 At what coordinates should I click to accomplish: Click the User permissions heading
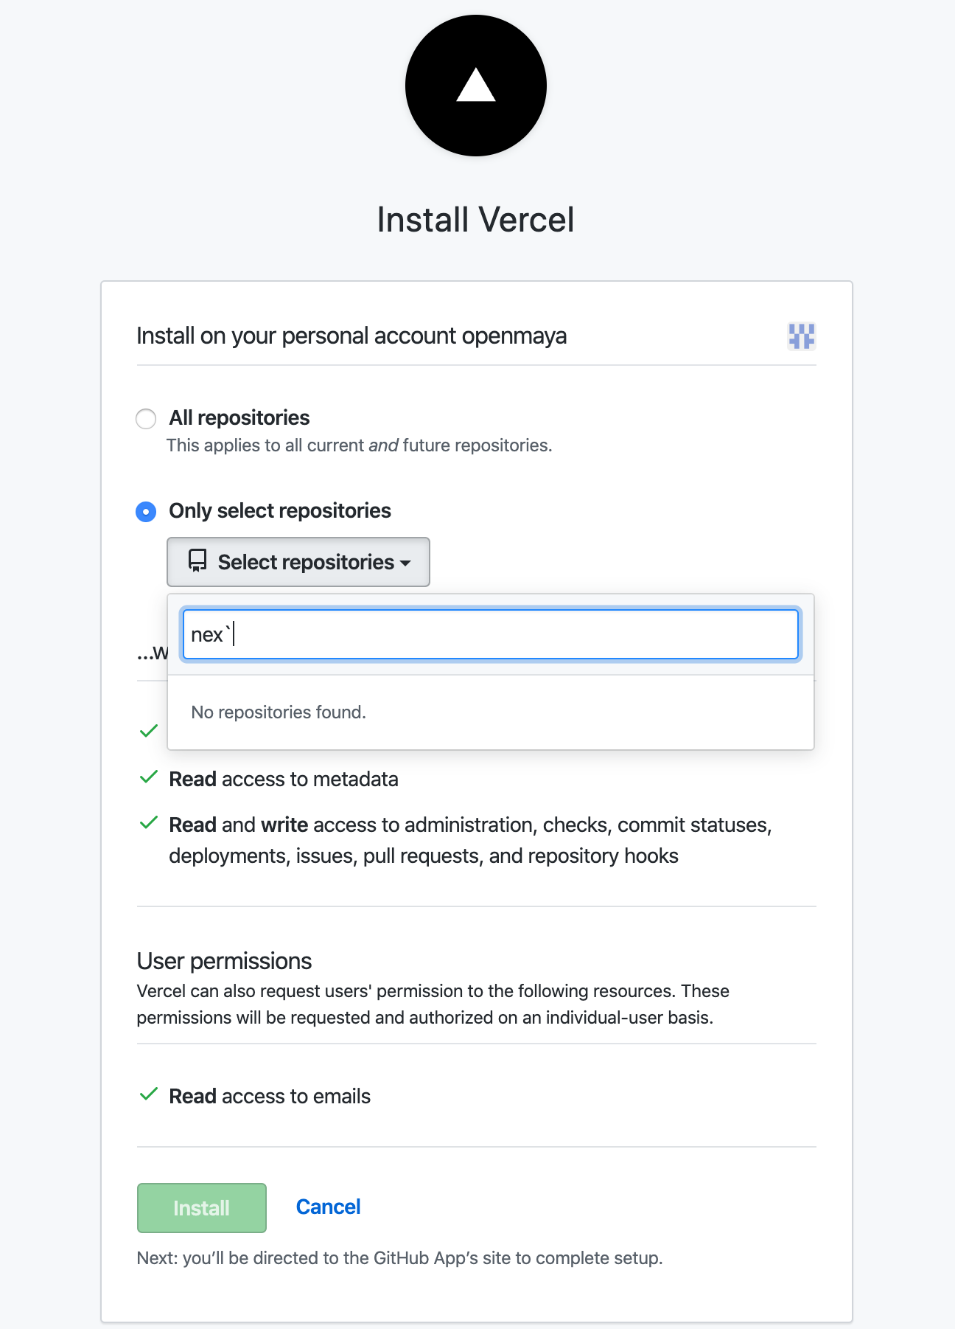coord(225,962)
